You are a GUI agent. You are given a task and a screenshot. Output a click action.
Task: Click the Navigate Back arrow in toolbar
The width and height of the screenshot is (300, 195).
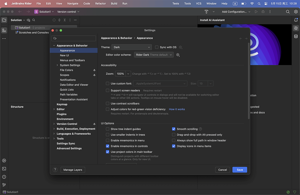20,12
